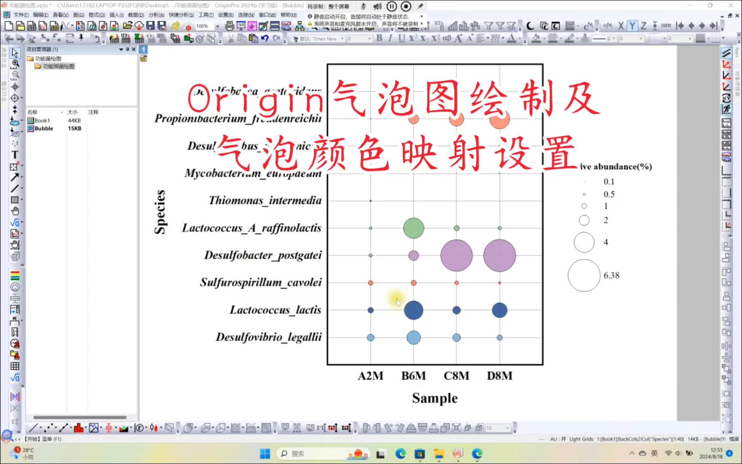742x464 pixels.
Task: Pause the screen recording
Action: [391, 6]
